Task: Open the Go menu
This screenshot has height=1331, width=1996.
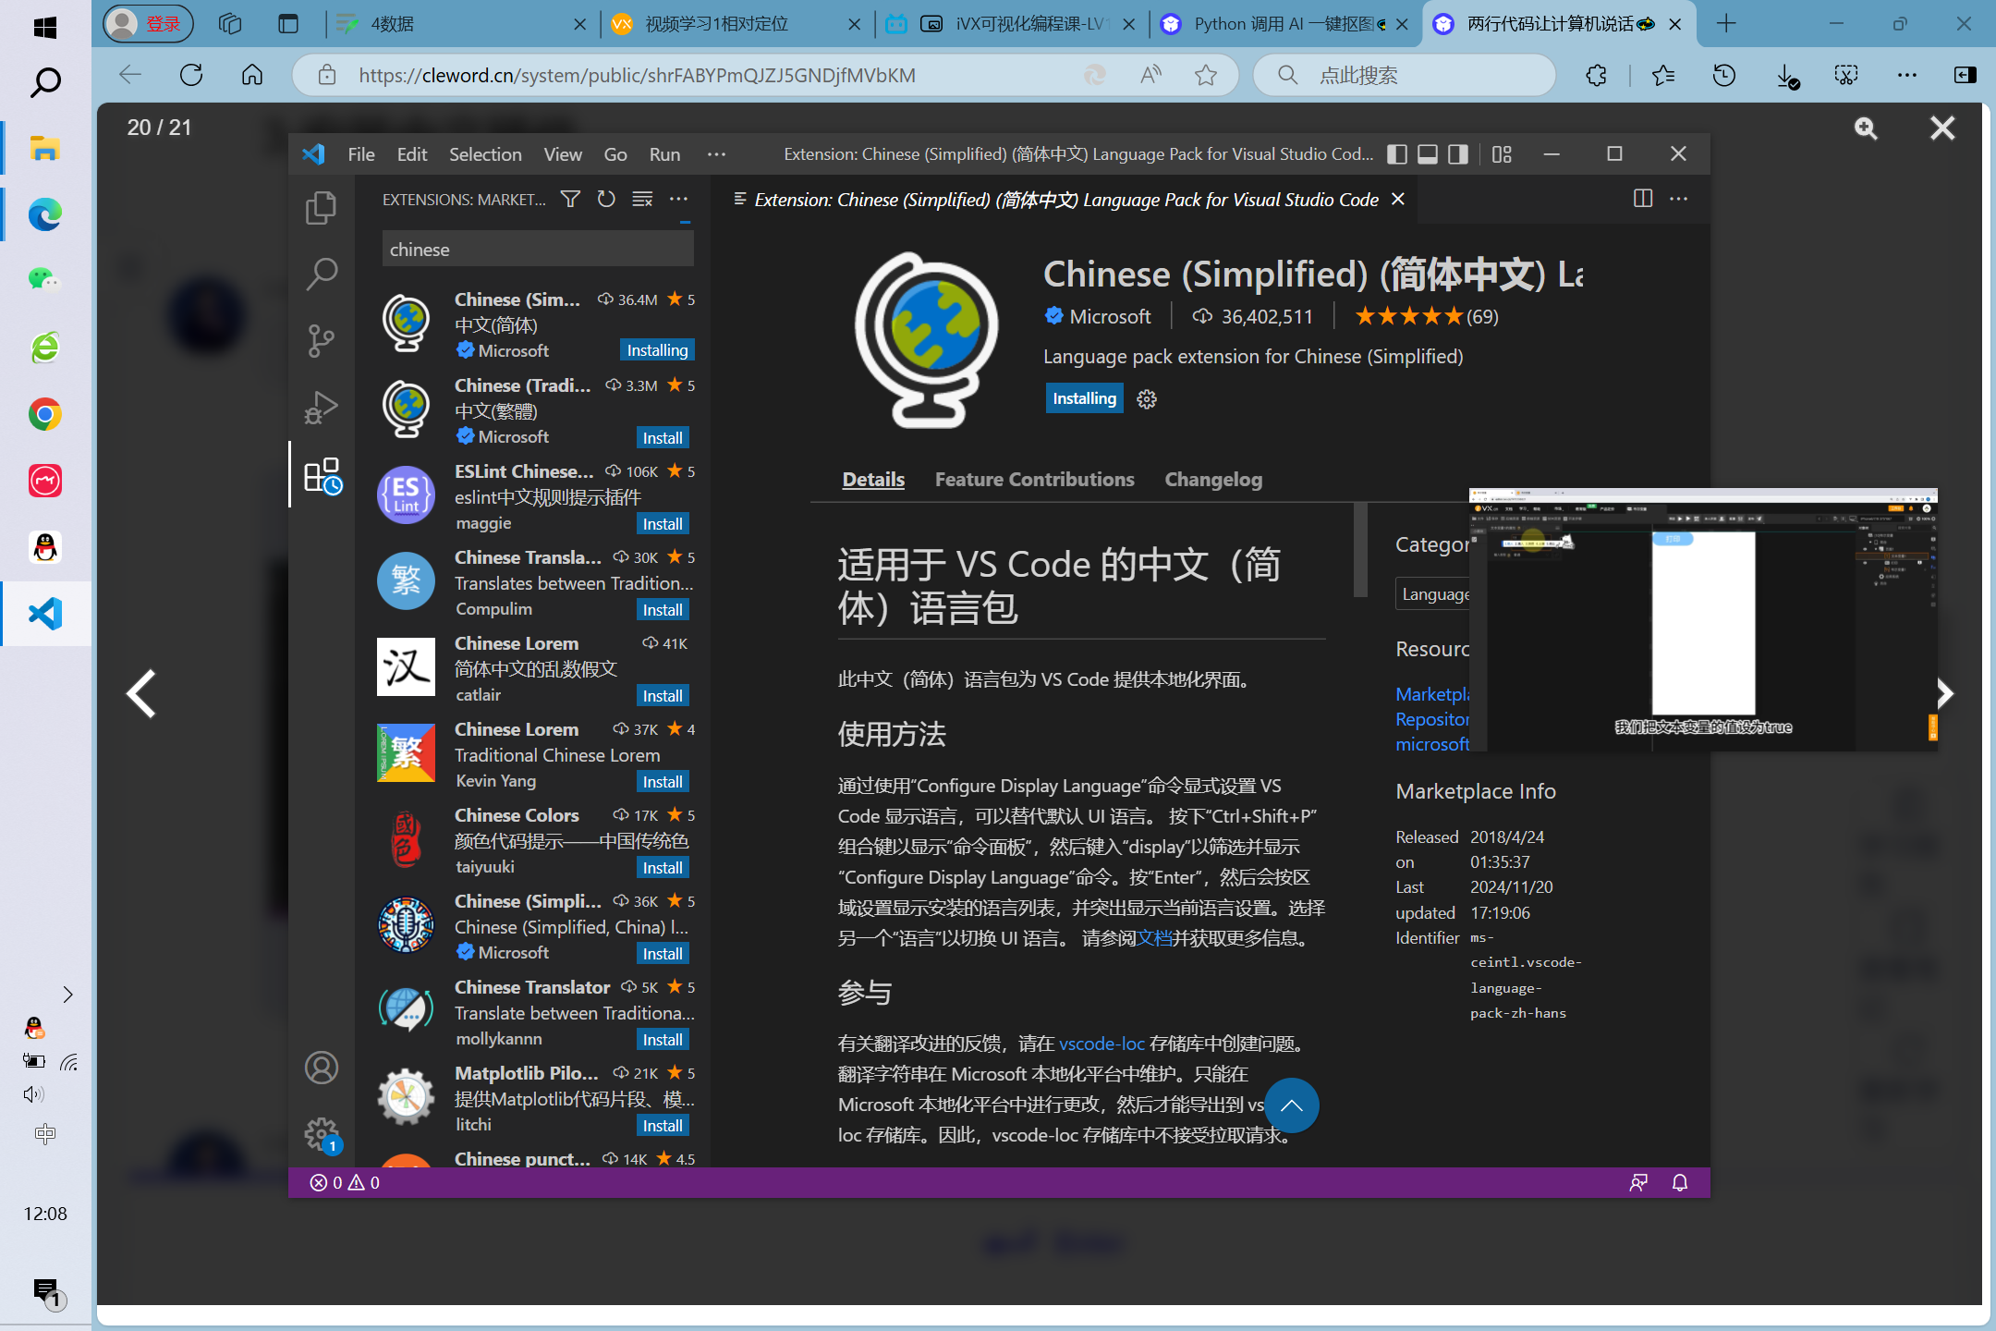Action: (615, 154)
